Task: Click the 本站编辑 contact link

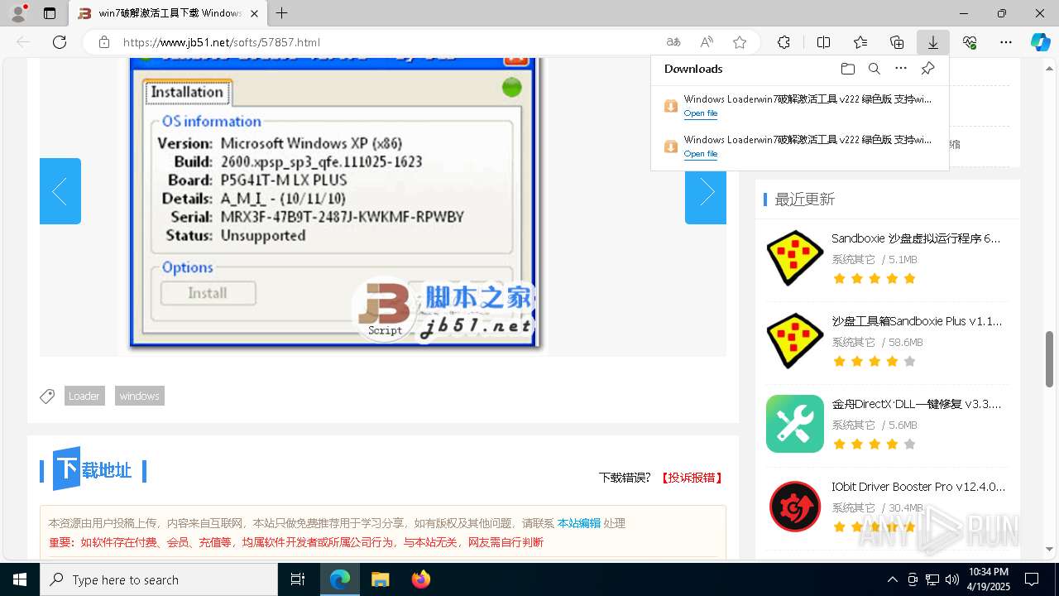Action: click(x=579, y=523)
